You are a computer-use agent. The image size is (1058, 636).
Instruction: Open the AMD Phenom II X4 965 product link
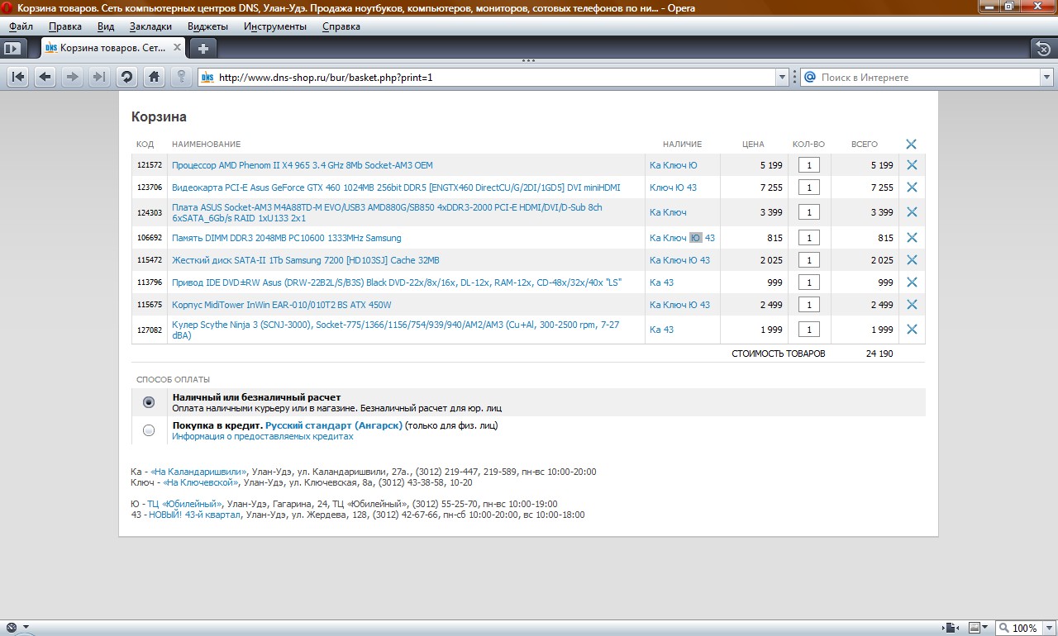point(303,165)
